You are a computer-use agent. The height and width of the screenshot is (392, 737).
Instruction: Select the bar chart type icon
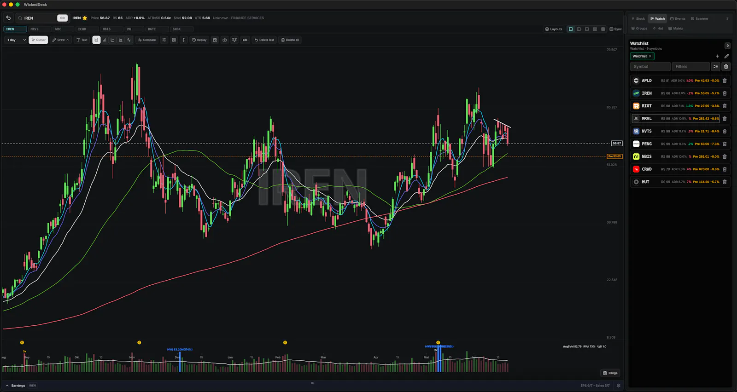[105, 40]
